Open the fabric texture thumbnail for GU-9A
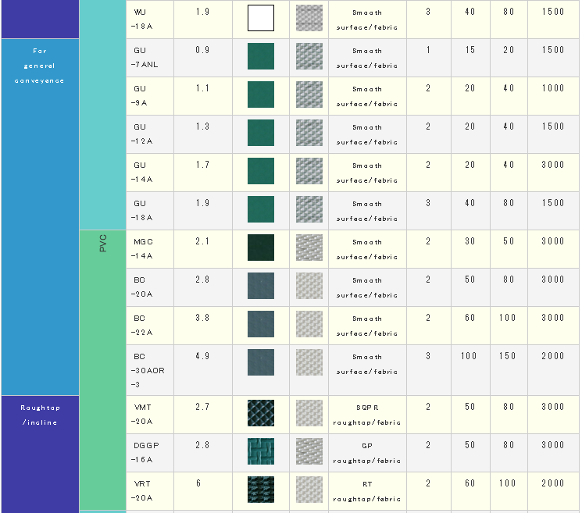Viewport: 582px width, 513px height. click(309, 94)
